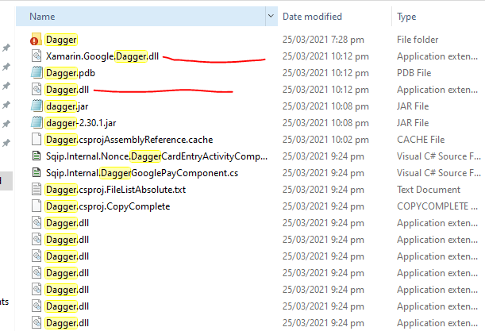Select the Dagger.pdb file icon
485x331 pixels.
click(37, 73)
